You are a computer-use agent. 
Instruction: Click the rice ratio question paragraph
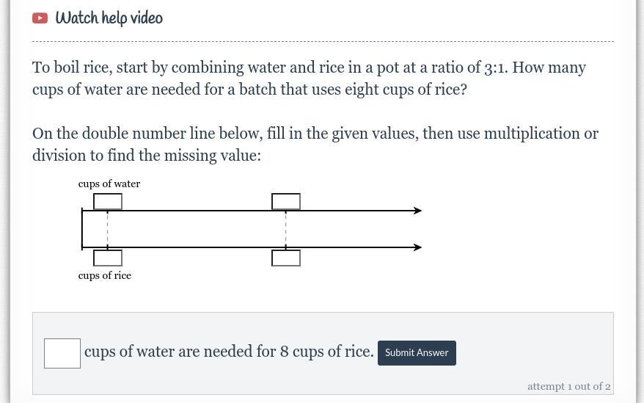309,79
